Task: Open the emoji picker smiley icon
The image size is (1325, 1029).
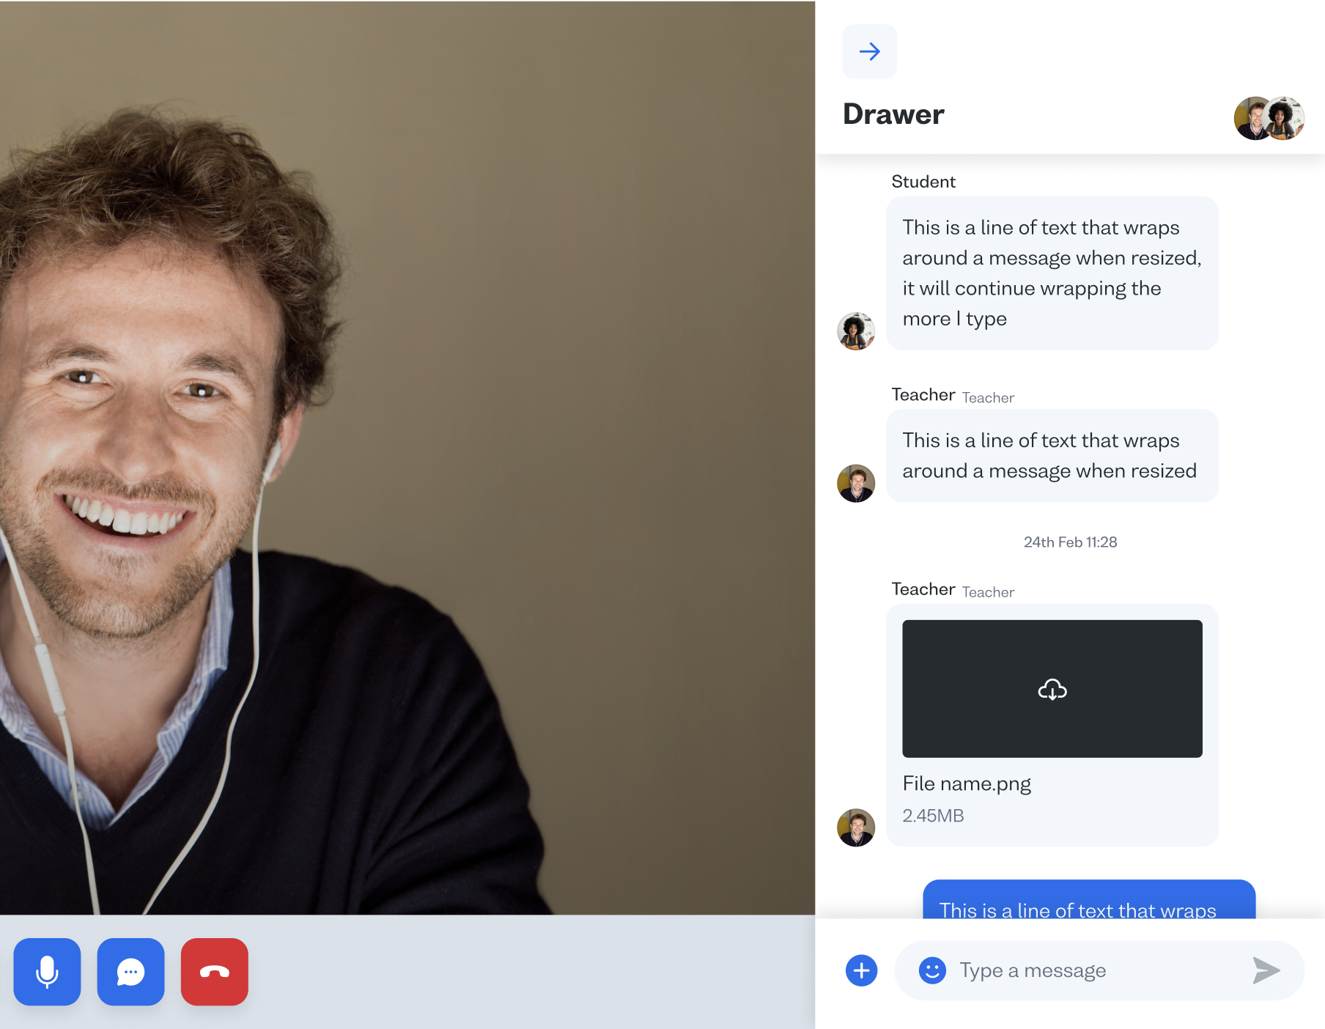Action: [931, 970]
